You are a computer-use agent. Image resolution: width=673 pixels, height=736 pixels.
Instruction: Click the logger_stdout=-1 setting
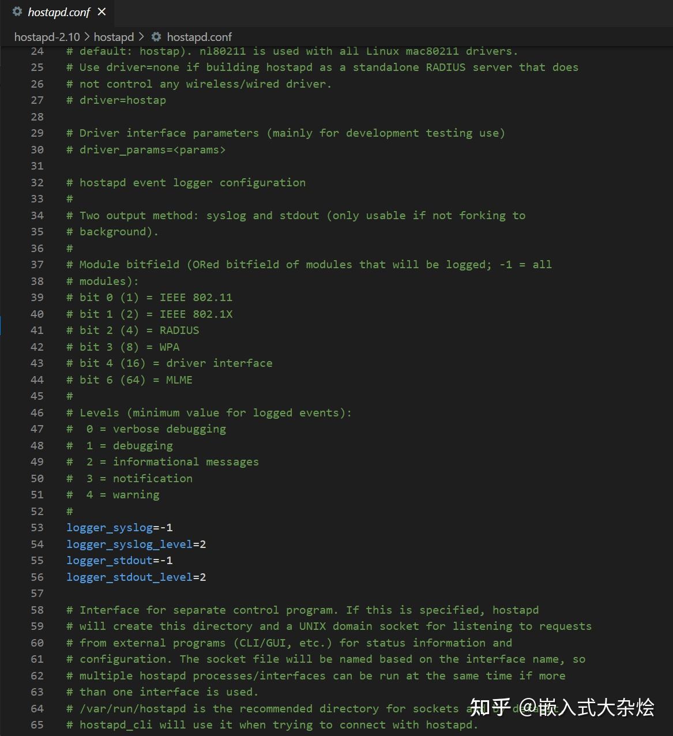tap(119, 561)
